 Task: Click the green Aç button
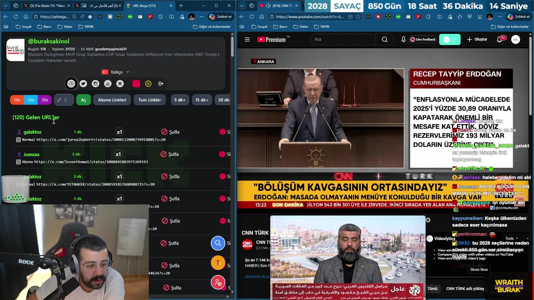point(83,100)
